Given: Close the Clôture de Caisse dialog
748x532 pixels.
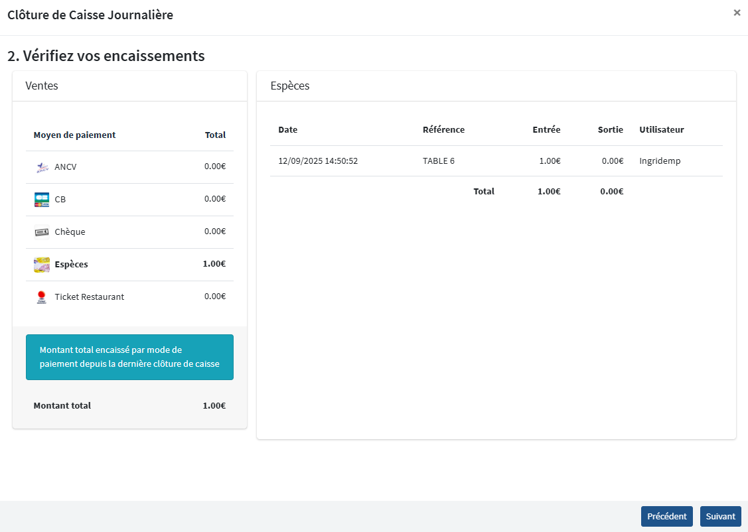Looking at the screenshot, I should pos(737,13).
